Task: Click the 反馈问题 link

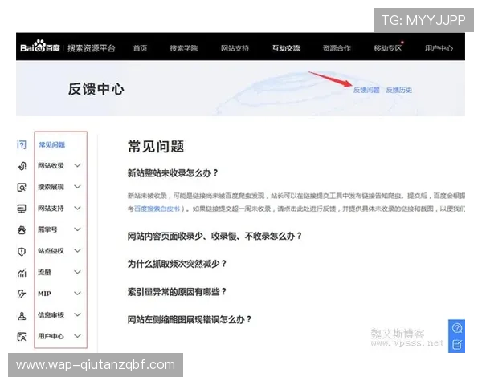Action: [366, 90]
